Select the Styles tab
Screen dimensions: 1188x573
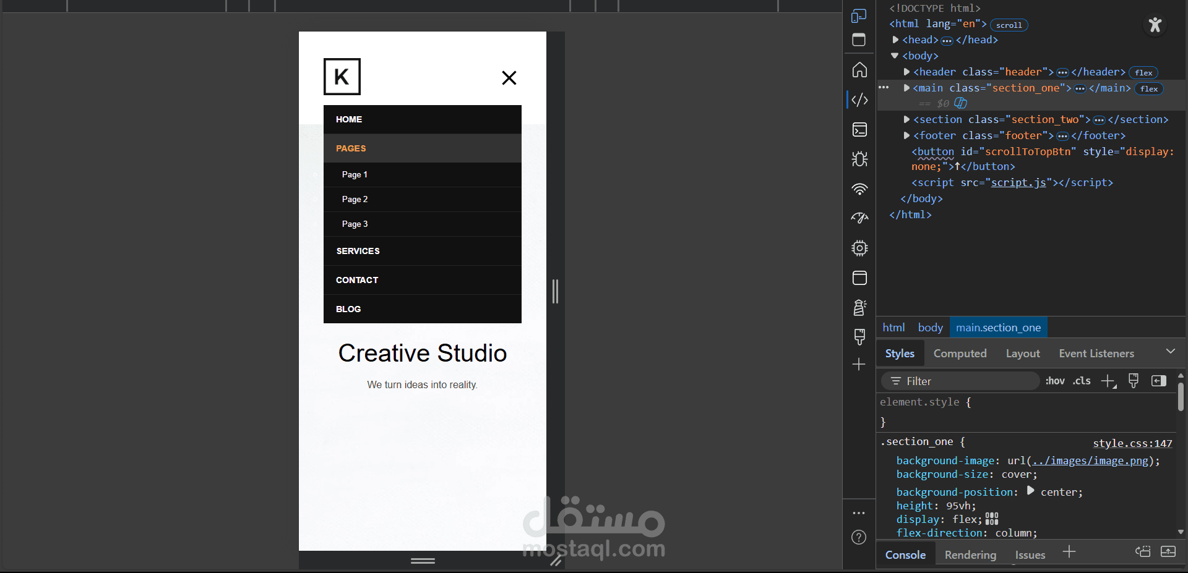pyautogui.click(x=900, y=354)
